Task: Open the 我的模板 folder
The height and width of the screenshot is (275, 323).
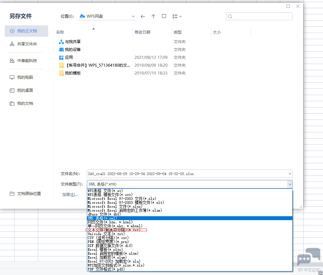Action: (x=70, y=73)
